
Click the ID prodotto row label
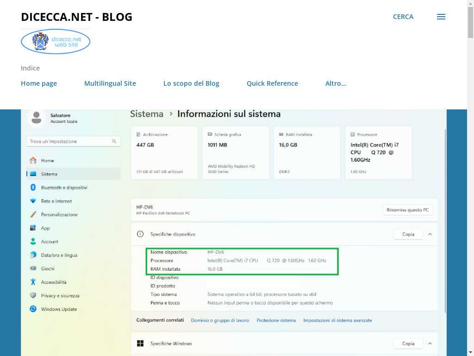(x=162, y=286)
